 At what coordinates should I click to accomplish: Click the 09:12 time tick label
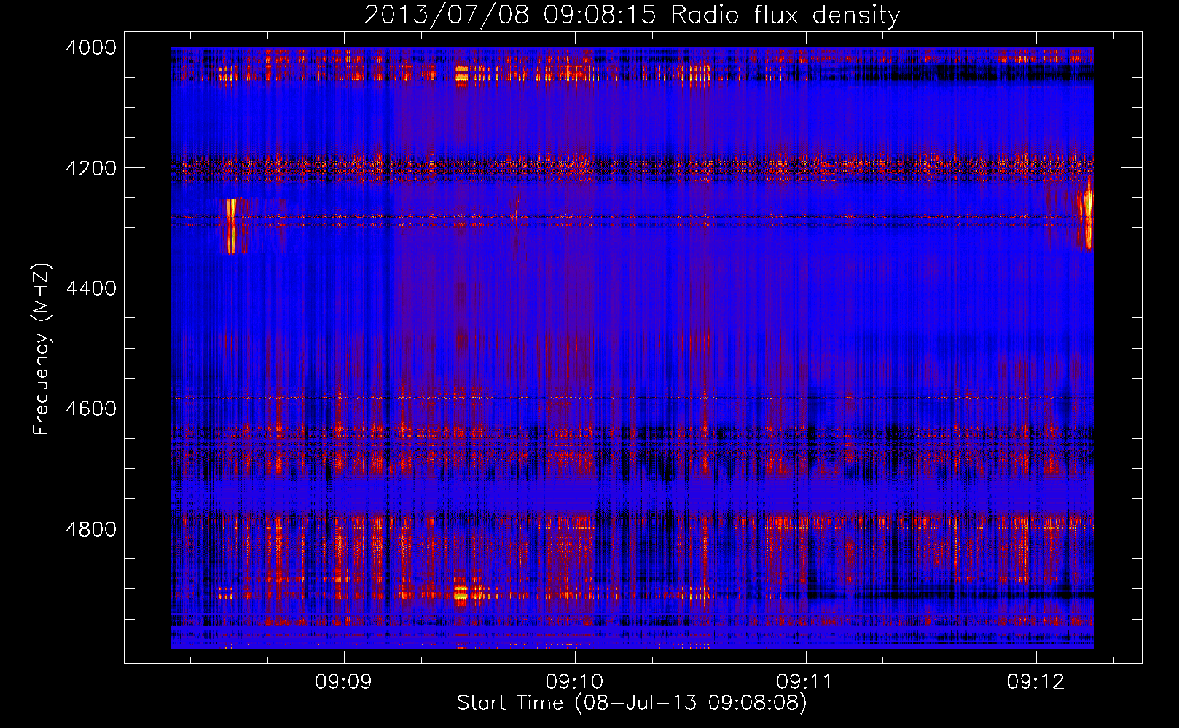[1035, 682]
